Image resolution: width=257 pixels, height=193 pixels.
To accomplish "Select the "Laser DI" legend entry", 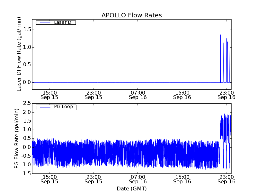I will [x=56, y=22].
